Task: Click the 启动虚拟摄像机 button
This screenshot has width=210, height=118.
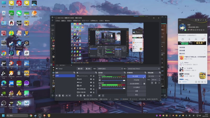Action: [x=135, y=84]
